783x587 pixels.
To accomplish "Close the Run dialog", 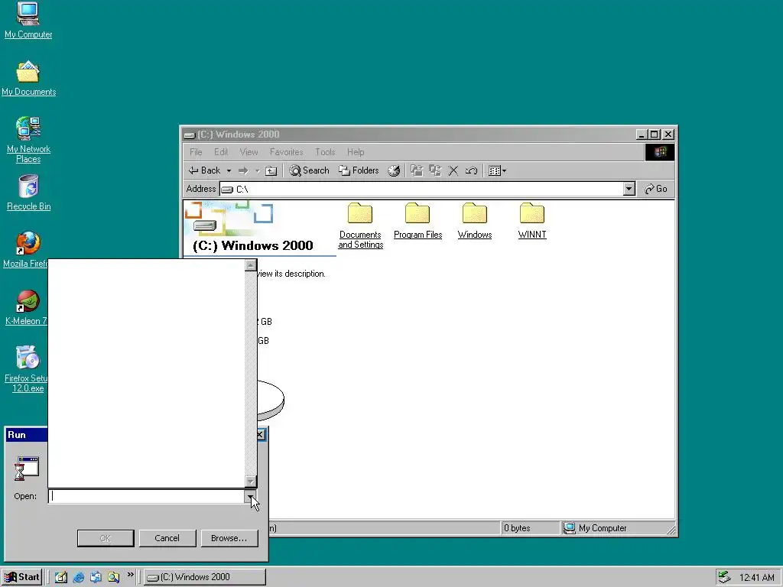I will [x=261, y=435].
